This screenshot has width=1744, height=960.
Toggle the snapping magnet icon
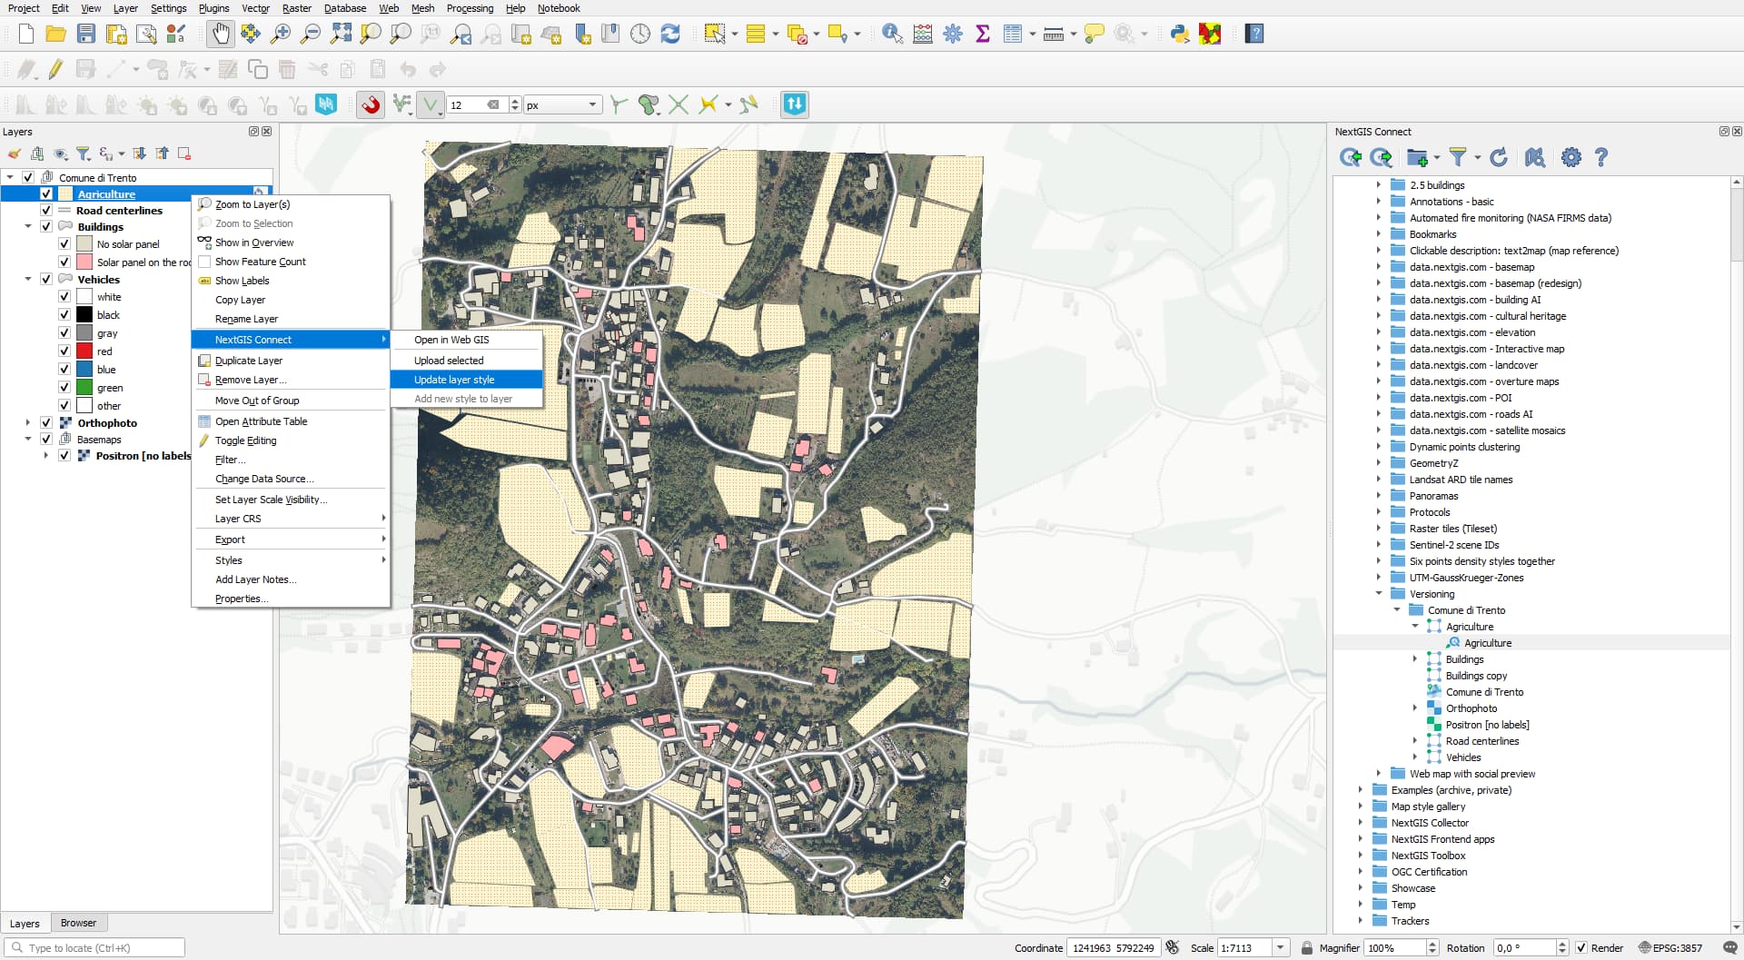click(371, 104)
